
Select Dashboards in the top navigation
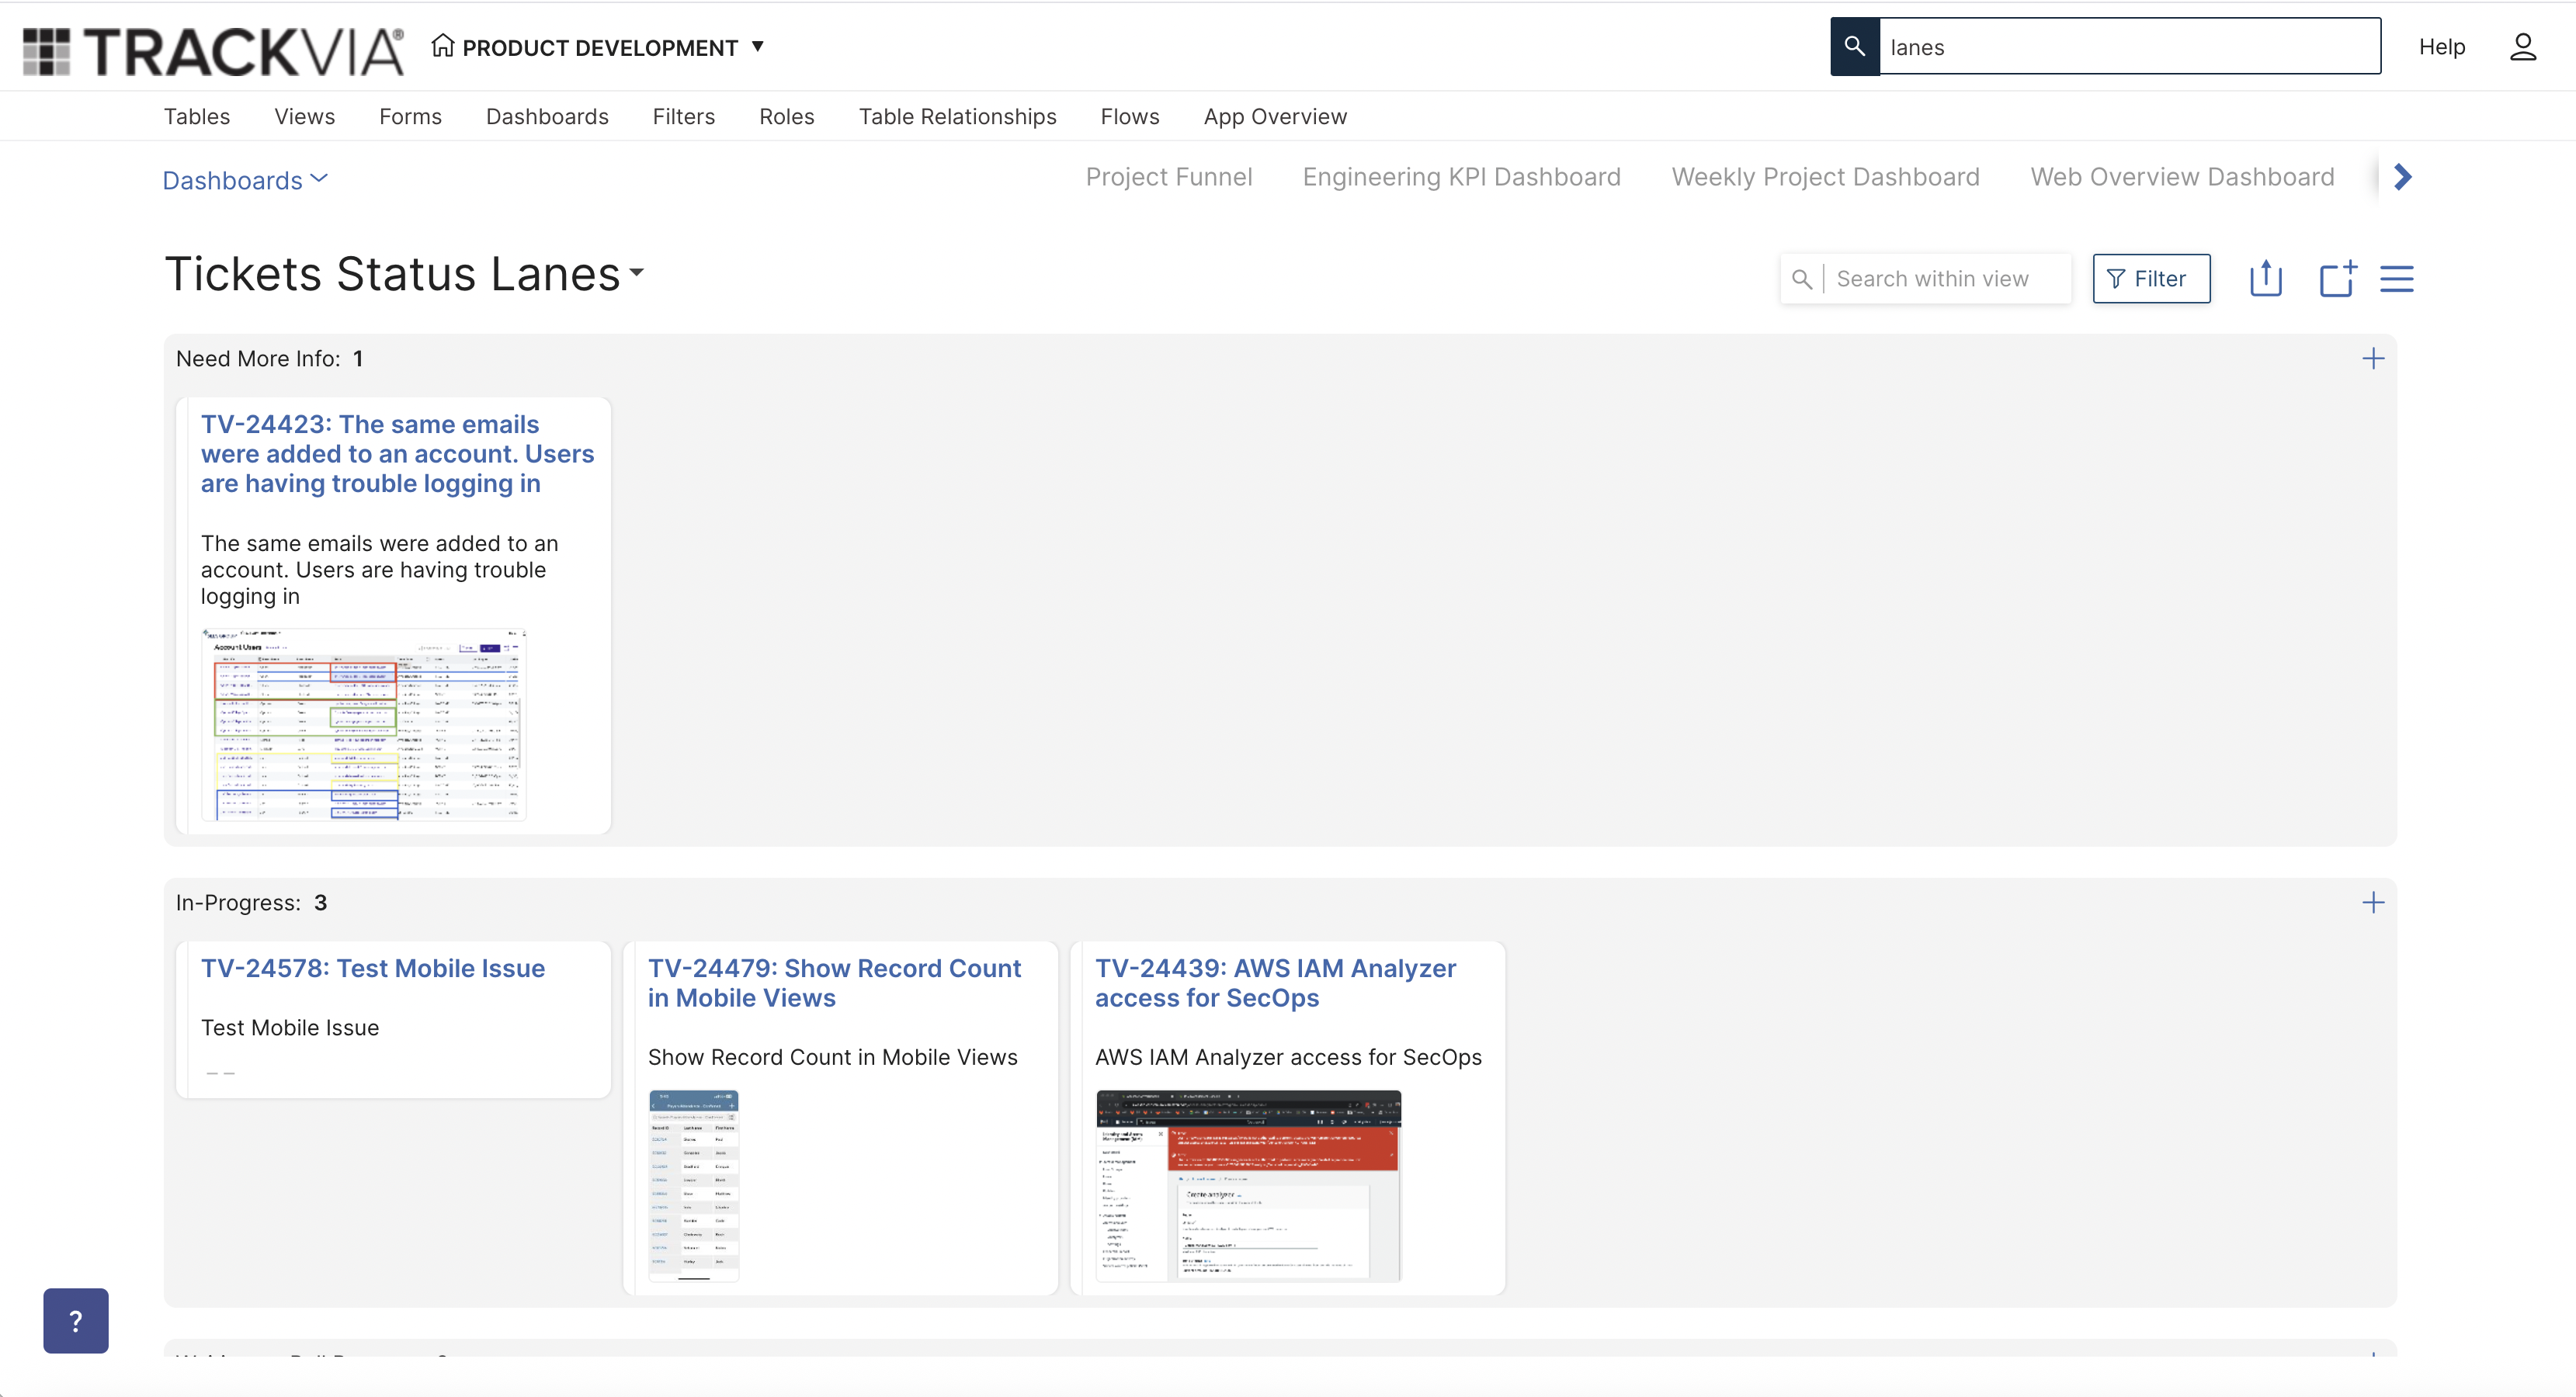tap(547, 116)
